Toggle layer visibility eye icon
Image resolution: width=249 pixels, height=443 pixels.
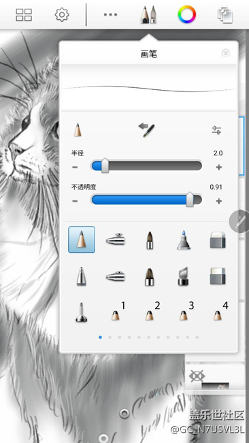197,376
